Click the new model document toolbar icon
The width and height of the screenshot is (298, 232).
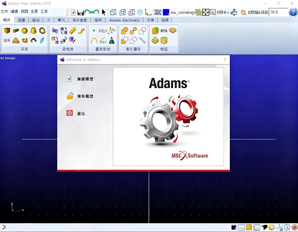pyautogui.click(x=73, y=12)
